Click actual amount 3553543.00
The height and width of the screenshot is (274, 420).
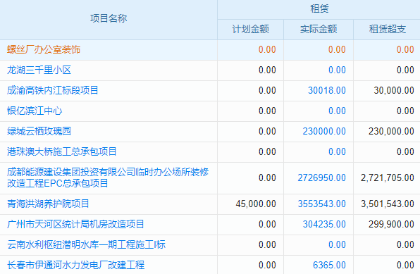(322, 204)
